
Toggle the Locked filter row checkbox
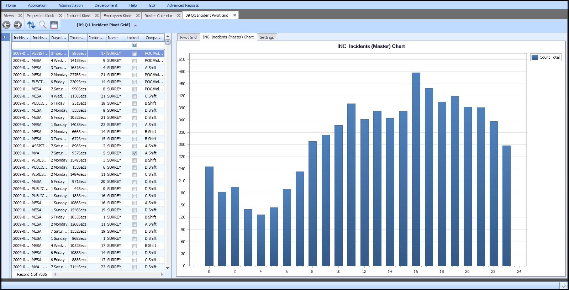pyautogui.click(x=135, y=45)
